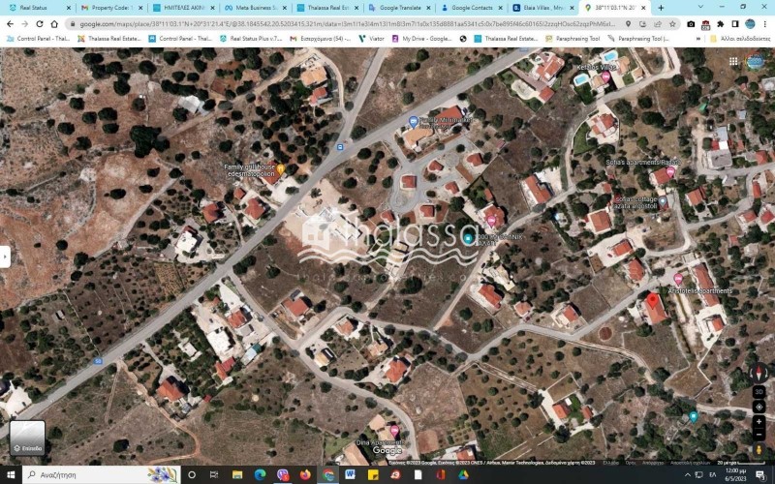
Task: Open the Chrome profile avatar
Action: pyautogui.click(x=750, y=24)
